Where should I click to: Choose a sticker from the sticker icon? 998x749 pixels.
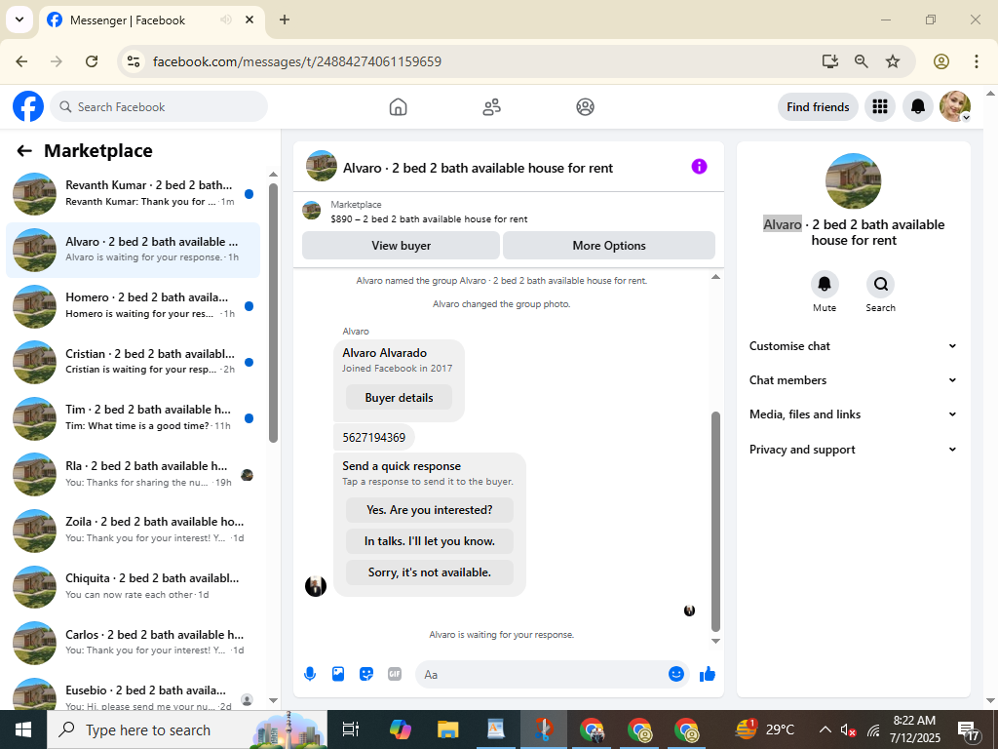pos(366,674)
